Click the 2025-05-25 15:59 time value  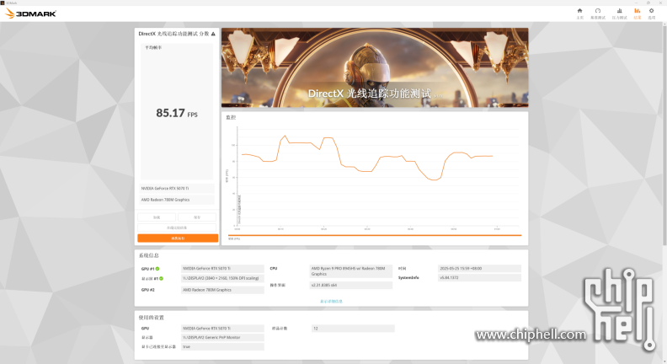click(x=479, y=269)
